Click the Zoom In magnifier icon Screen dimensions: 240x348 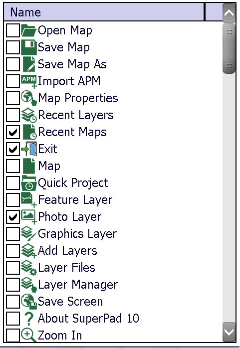pyautogui.click(x=28, y=335)
